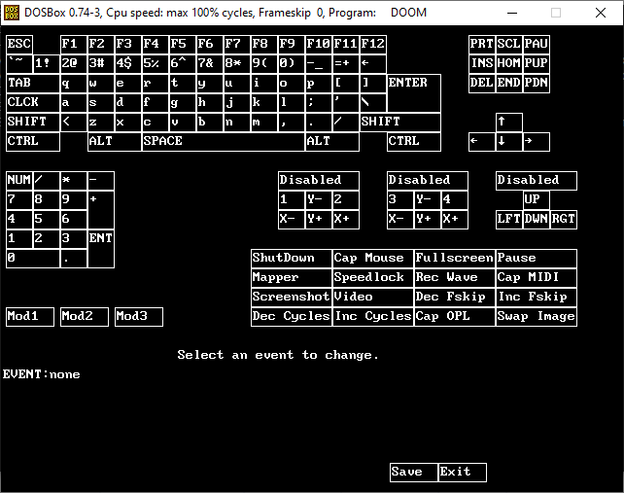Click the numpad asterisk key
The height and width of the screenshot is (493, 624).
pos(73,181)
